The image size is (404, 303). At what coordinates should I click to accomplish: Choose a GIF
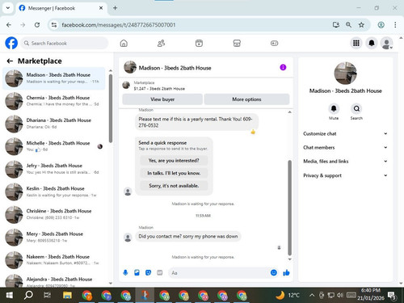(x=160, y=273)
